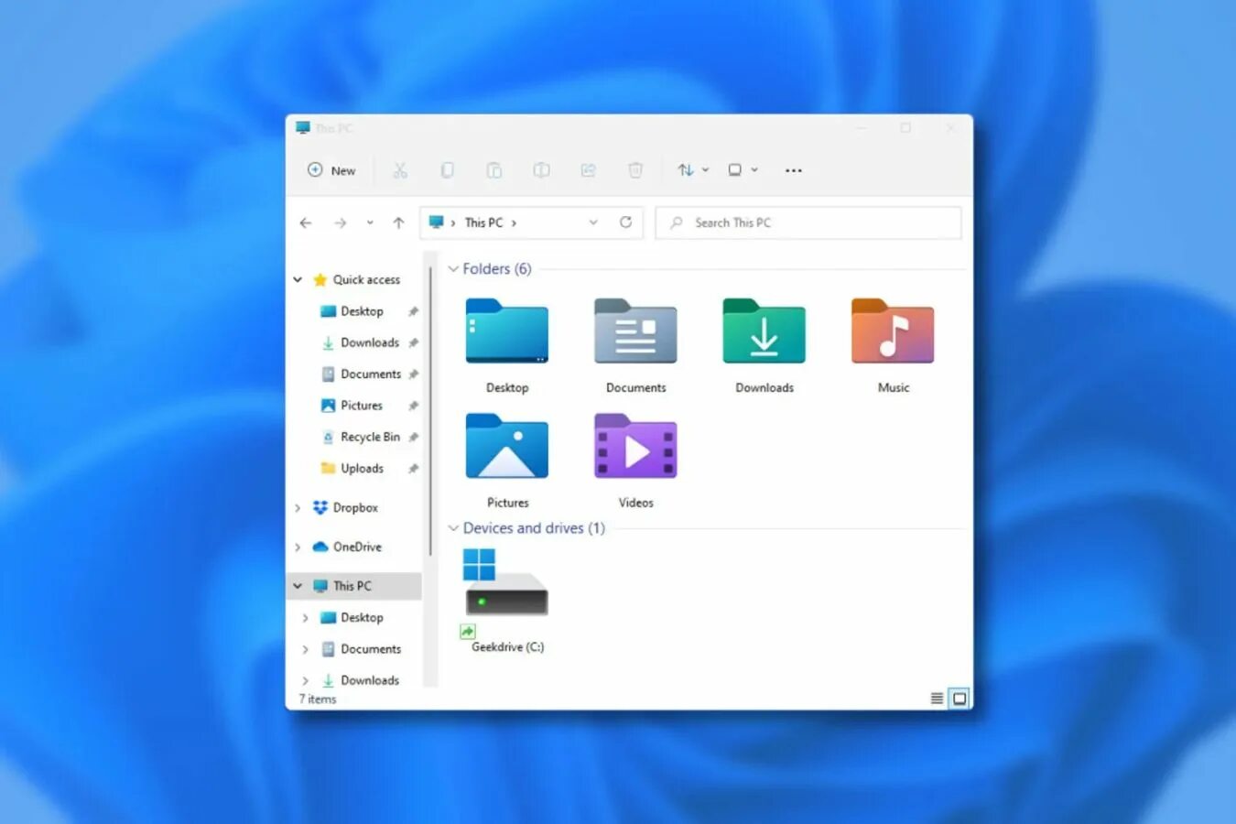The image size is (1236, 824).
Task: Collapse Devices and drives (1) group
Action: 453,528
